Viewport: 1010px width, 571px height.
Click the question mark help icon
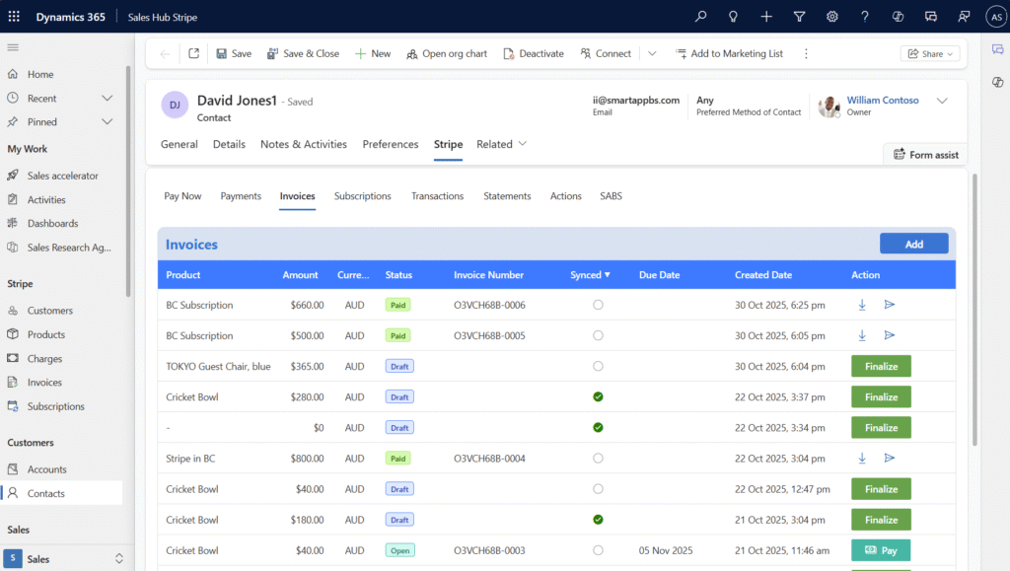[x=865, y=17]
